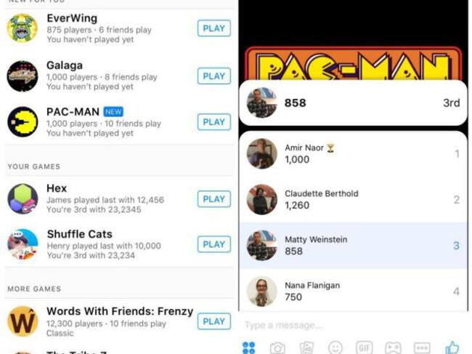Open the more options ellipsis icon
472x354 pixels.
(422, 347)
